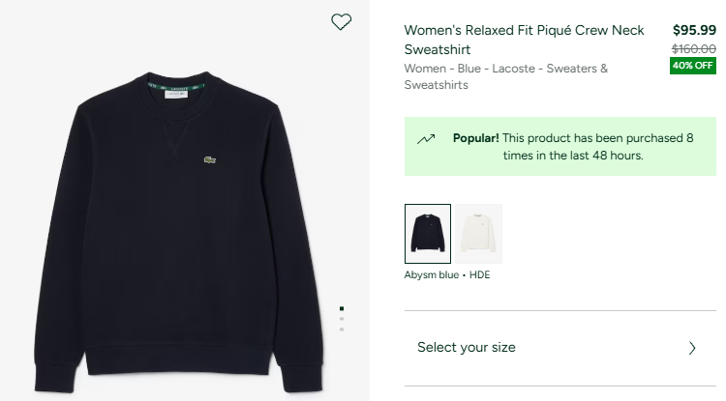The height and width of the screenshot is (401, 726).
Task: Click the right chevron beside Select your size
Action: coord(692,348)
